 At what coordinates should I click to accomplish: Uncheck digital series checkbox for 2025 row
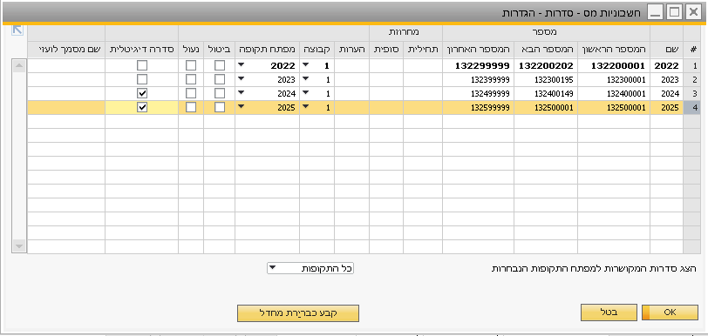[142, 107]
